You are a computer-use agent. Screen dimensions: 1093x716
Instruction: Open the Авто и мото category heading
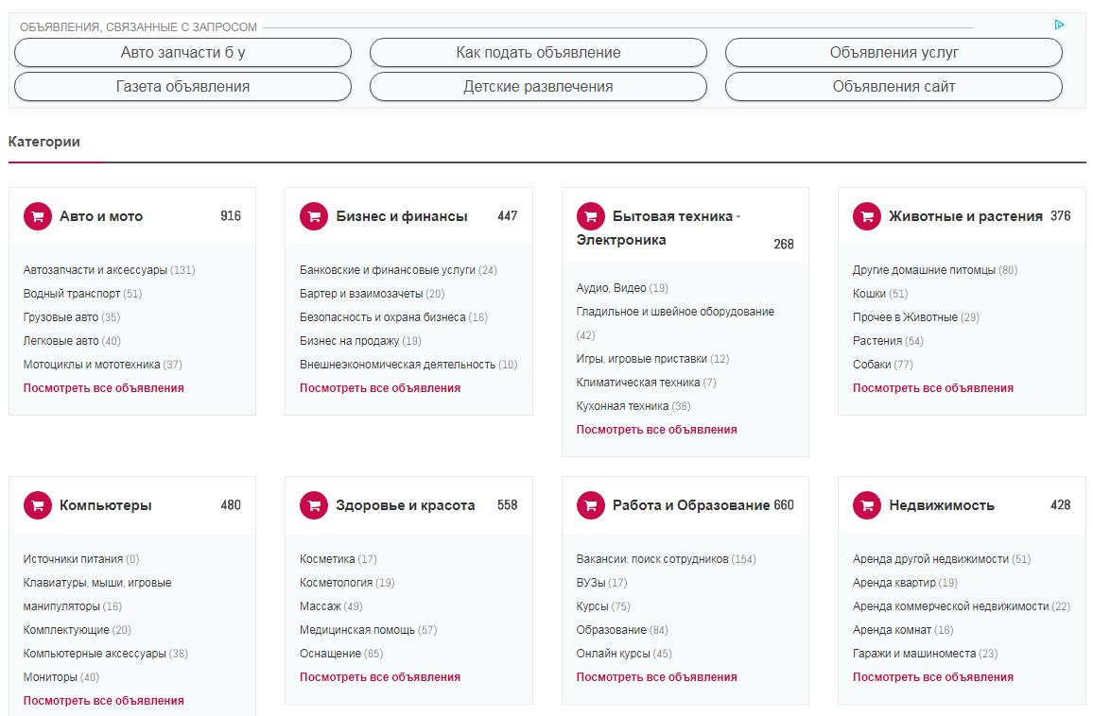101,216
